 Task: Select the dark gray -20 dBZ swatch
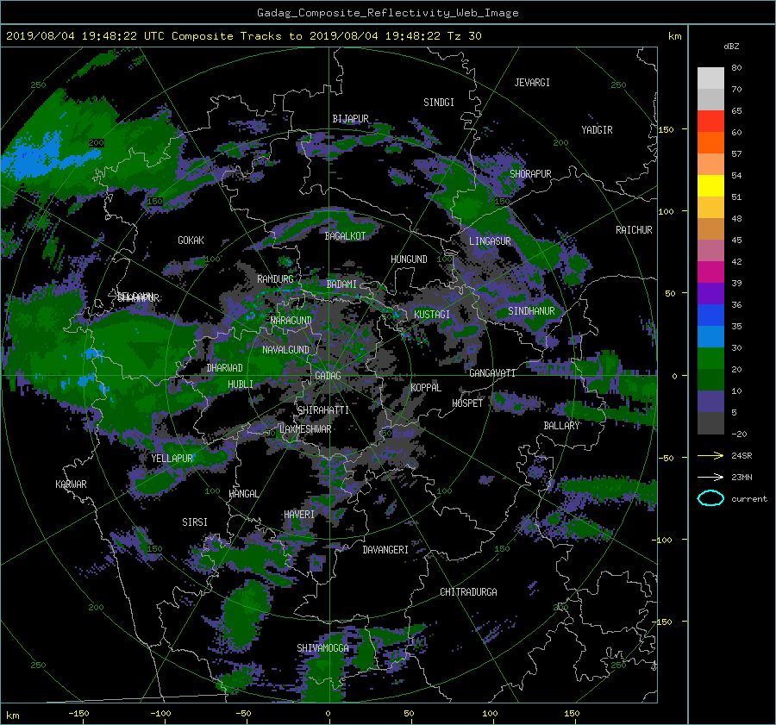(x=710, y=423)
